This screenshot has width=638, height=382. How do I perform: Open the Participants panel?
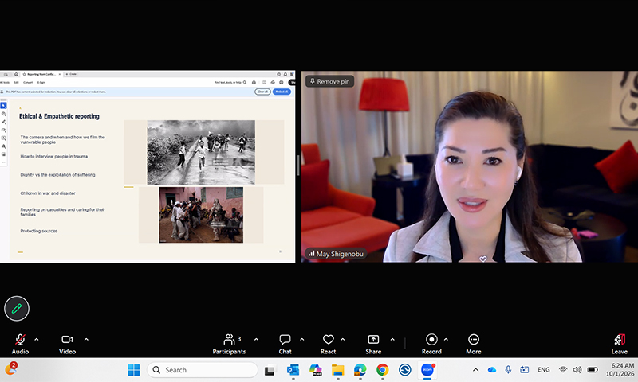click(229, 344)
